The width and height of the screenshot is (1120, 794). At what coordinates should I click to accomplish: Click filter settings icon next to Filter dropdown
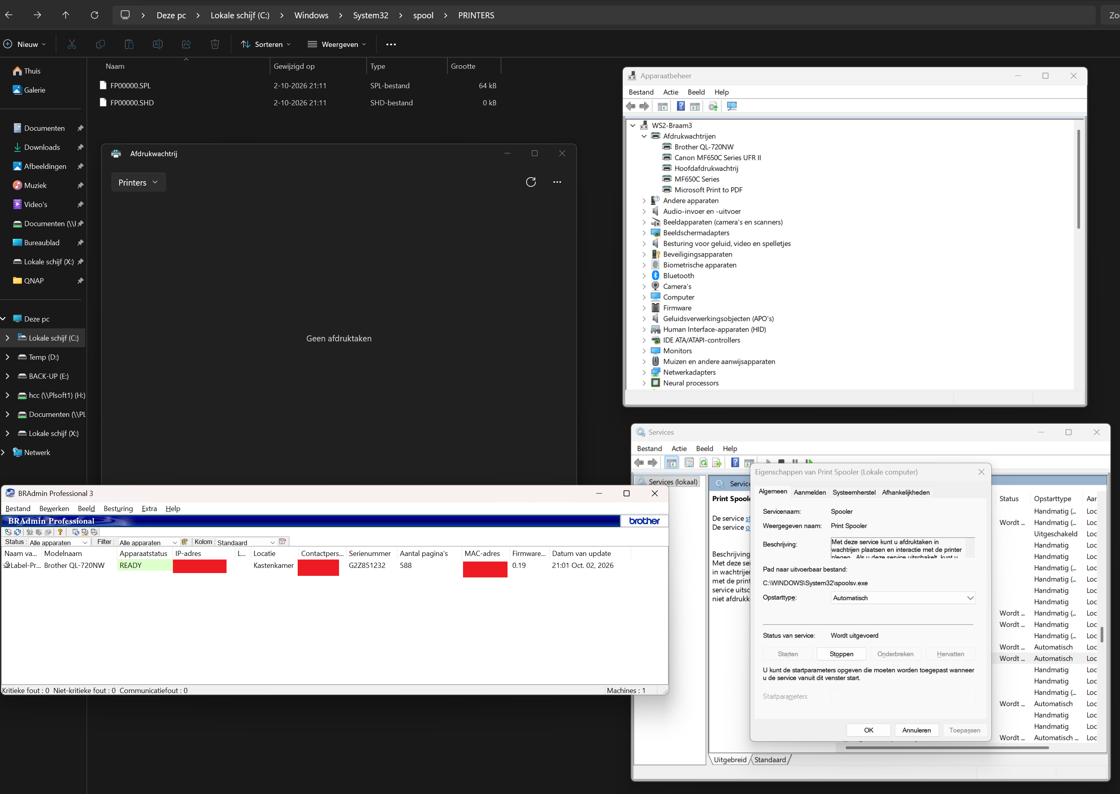pos(184,542)
